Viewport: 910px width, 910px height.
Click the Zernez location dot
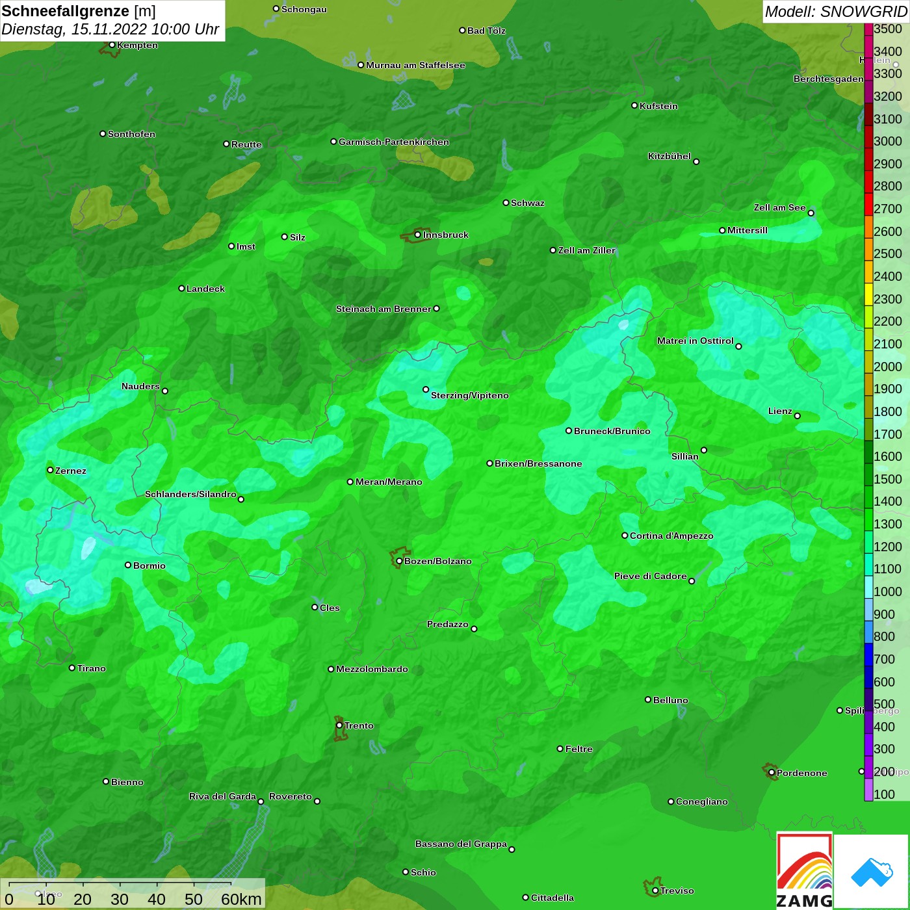(50, 470)
